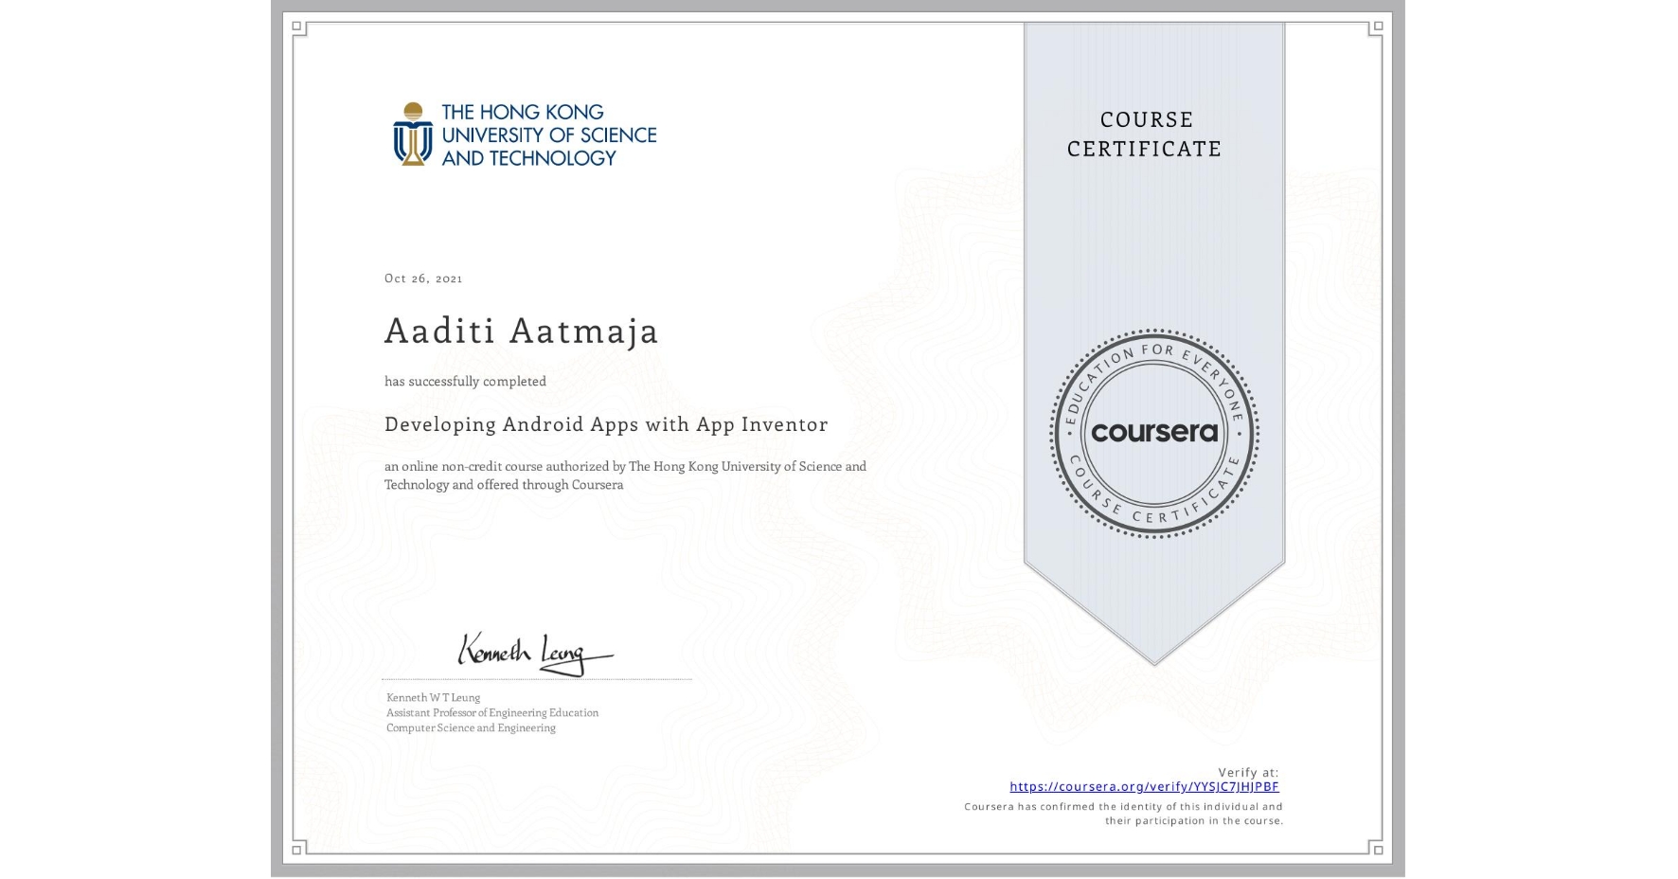
Task: Click the gold shield emblem in the logo
Action: coord(411,137)
